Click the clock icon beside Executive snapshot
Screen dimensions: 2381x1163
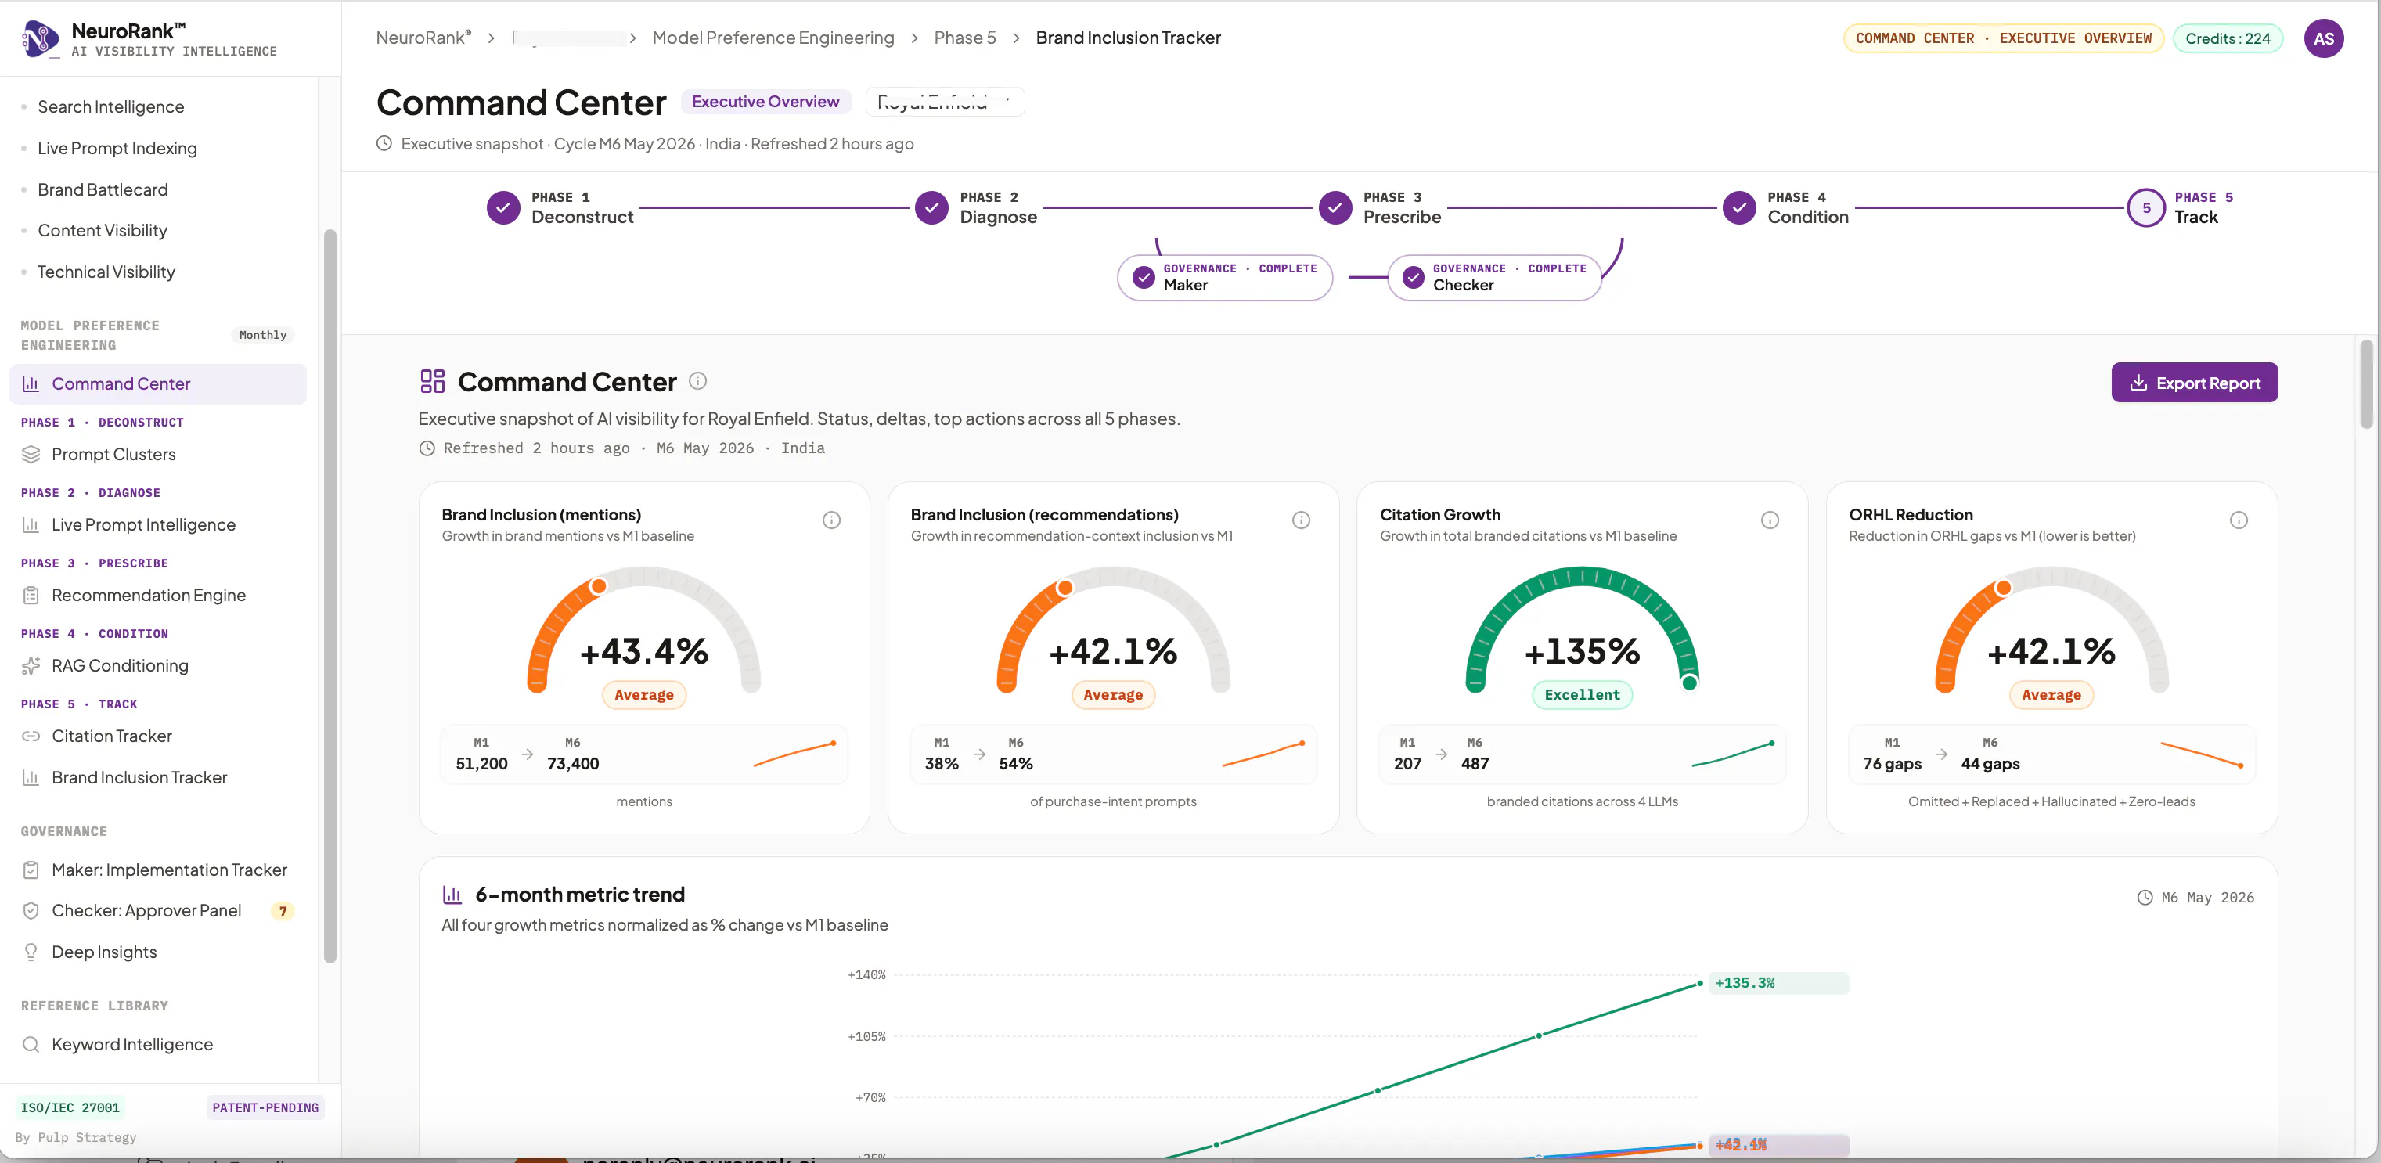pyautogui.click(x=384, y=143)
